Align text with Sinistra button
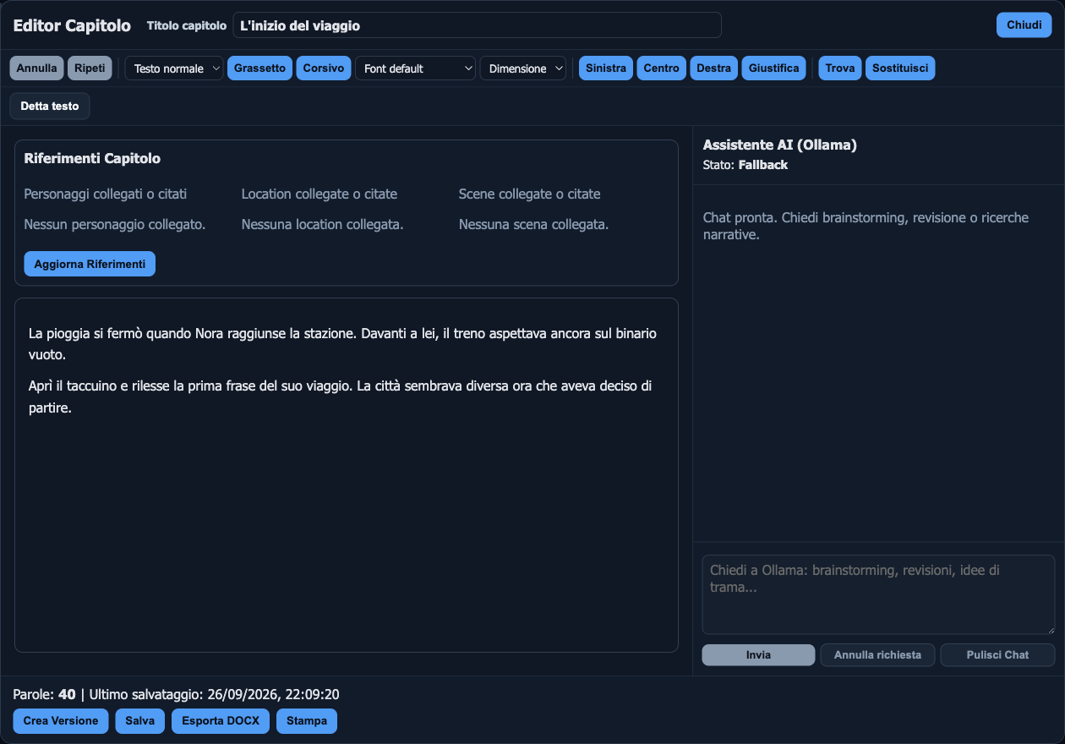 pos(606,68)
